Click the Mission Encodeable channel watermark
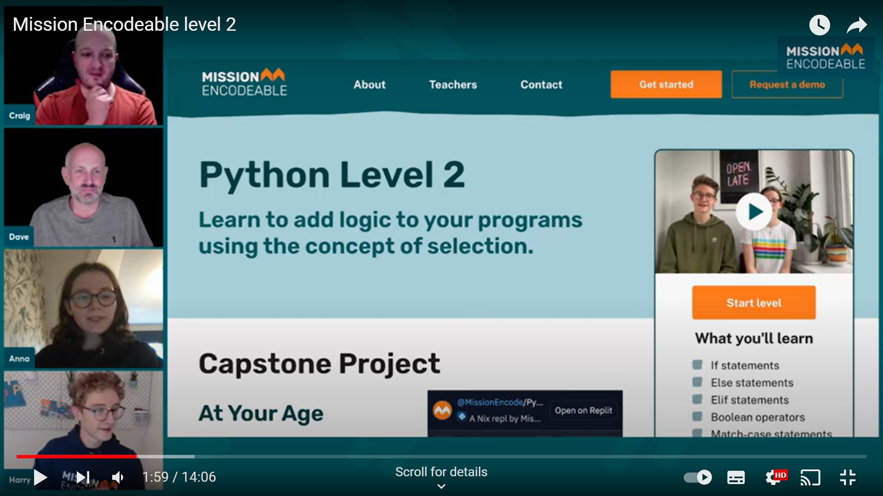The height and width of the screenshot is (496, 883). pos(826,57)
